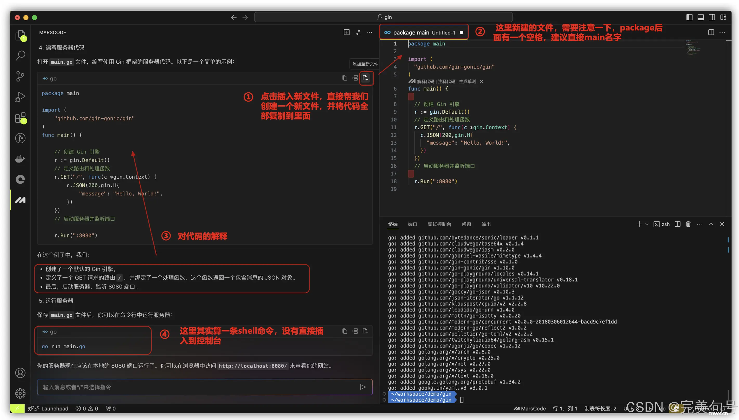The width and height of the screenshot is (739, 420).
Task: Copy the package main code block
Action: 344,78
